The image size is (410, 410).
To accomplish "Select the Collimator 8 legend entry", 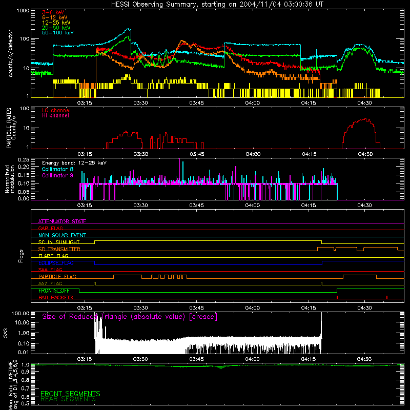I will click(x=57, y=169).
